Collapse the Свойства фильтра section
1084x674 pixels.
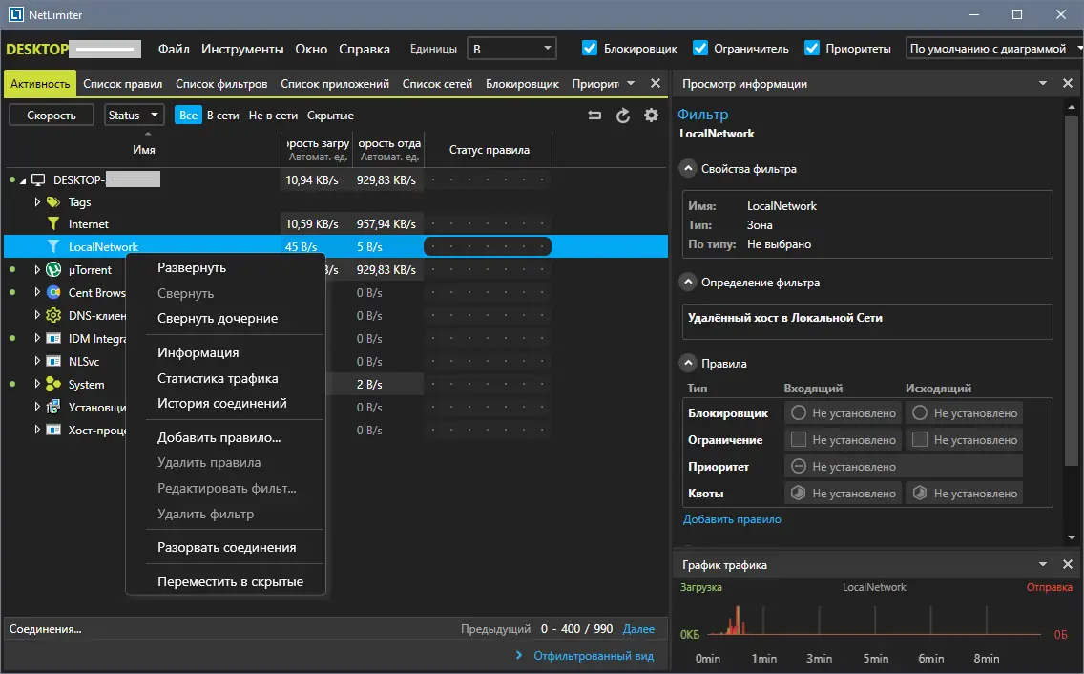tap(687, 169)
